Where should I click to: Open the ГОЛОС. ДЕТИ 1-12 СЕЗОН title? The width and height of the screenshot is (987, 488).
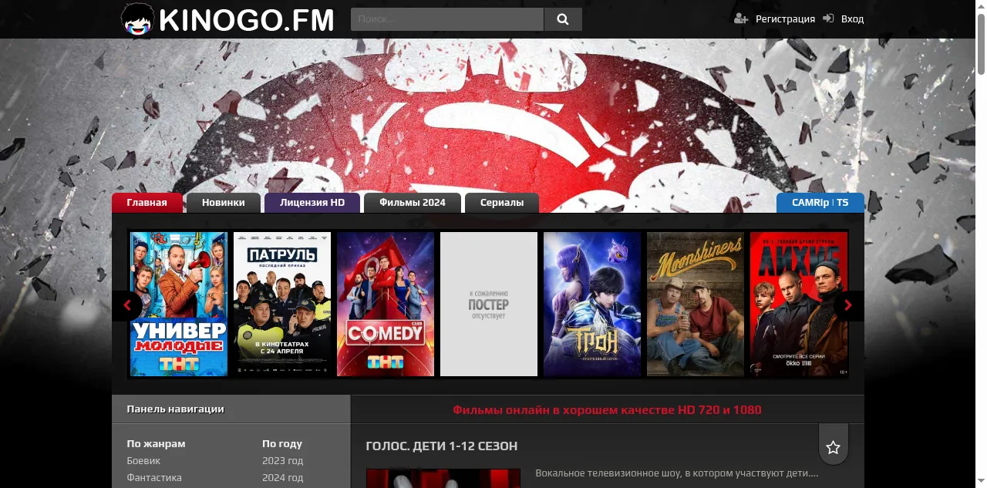[442, 446]
